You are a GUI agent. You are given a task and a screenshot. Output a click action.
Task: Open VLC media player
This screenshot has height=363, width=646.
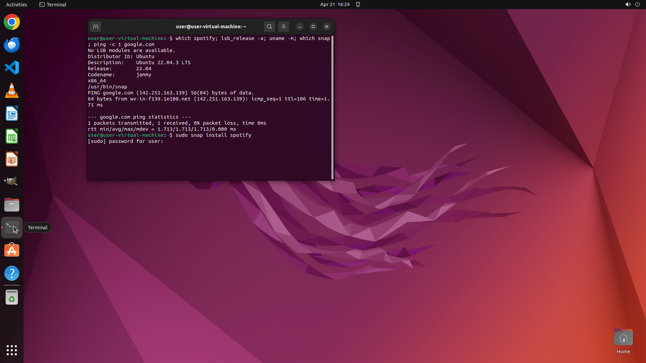(x=12, y=91)
